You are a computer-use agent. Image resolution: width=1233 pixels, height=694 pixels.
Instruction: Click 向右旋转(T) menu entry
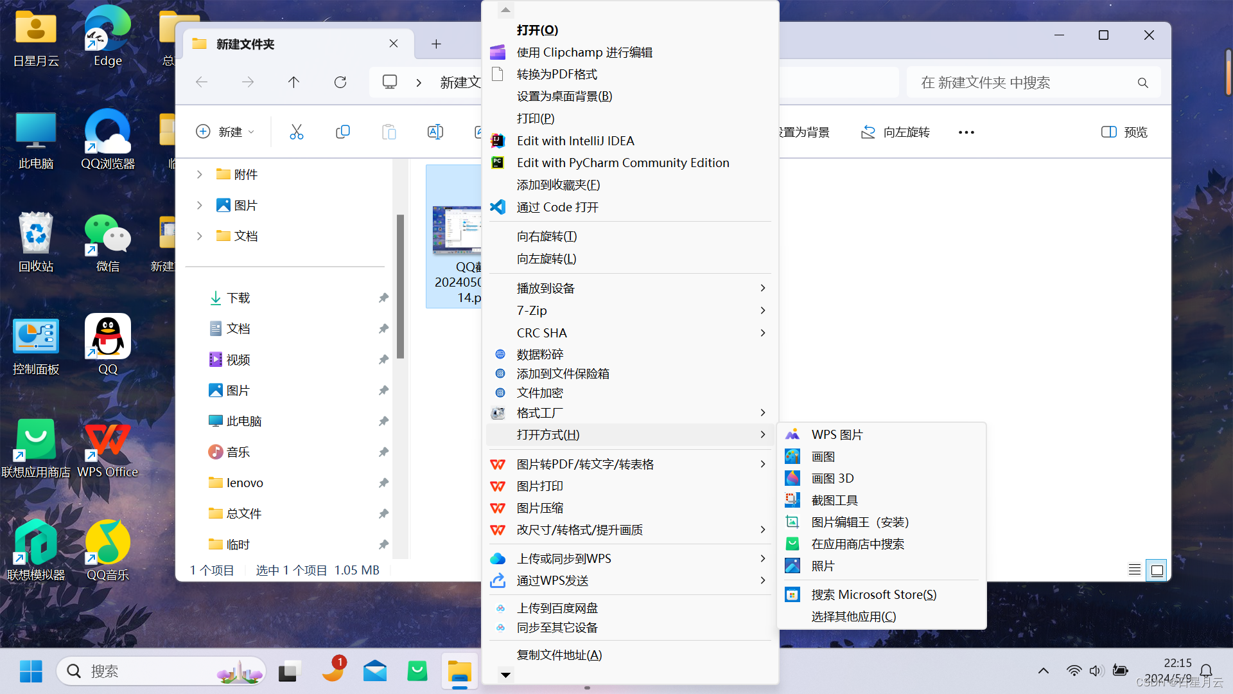pyautogui.click(x=630, y=236)
